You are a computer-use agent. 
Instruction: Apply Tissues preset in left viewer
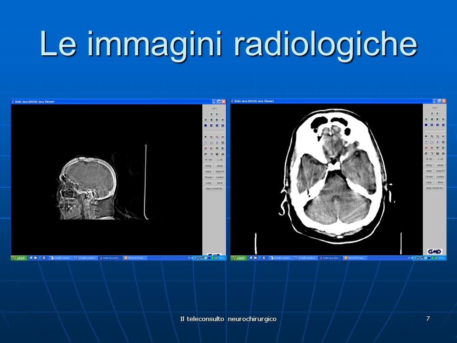point(209,177)
